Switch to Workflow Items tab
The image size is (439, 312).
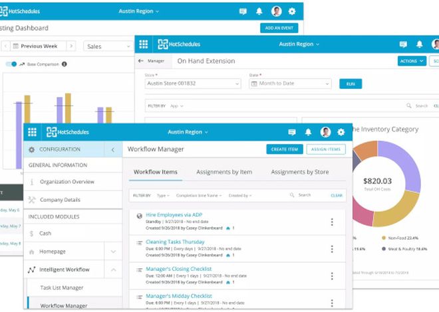(x=156, y=172)
